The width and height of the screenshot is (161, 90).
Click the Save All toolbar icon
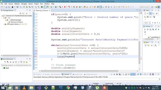9,7
